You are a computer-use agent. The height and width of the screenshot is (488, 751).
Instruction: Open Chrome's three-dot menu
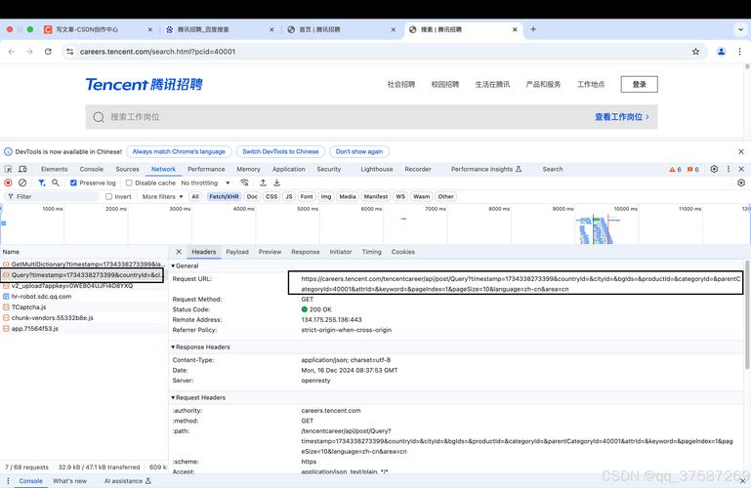tap(739, 52)
